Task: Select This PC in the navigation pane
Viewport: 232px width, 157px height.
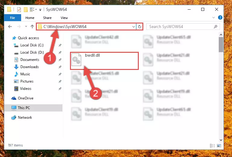Action: tap(33, 108)
